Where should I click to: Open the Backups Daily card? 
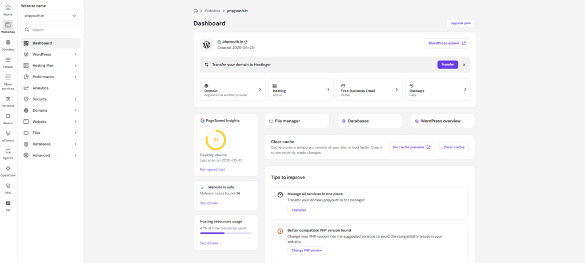[438, 90]
